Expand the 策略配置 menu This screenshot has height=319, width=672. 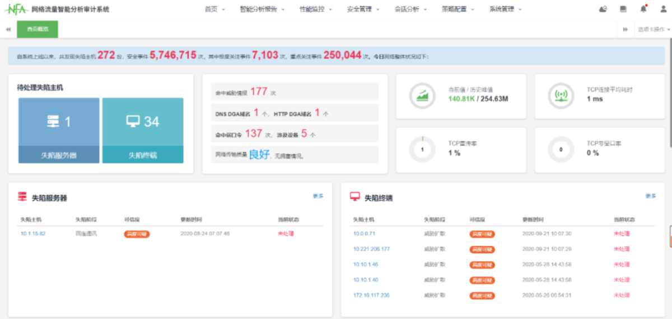pyautogui.click(x=458, y=9)
